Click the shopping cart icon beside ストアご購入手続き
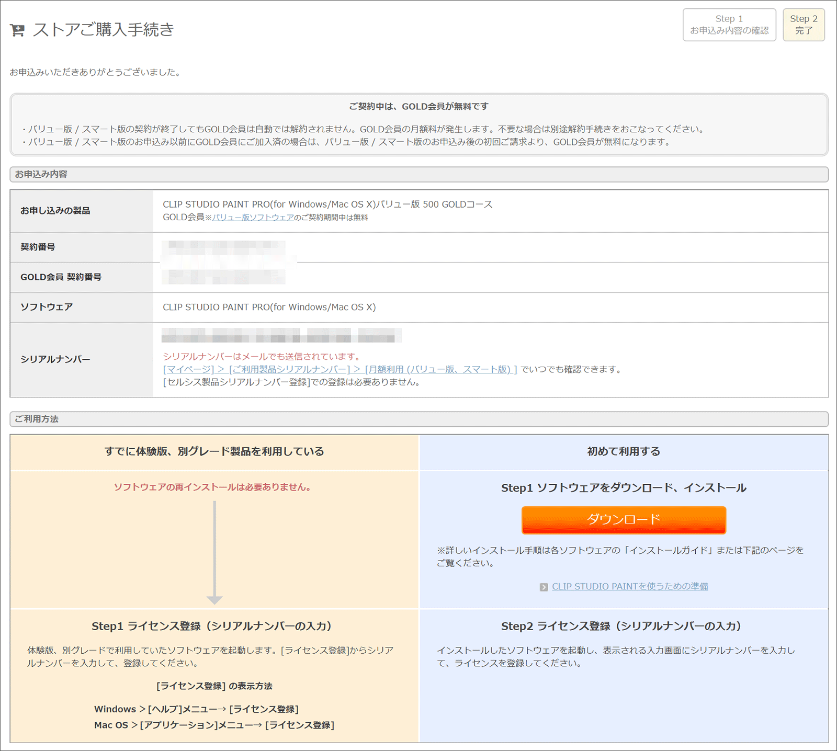The height and width of the screenshot is (751, 837). click(x=17, y=30)
